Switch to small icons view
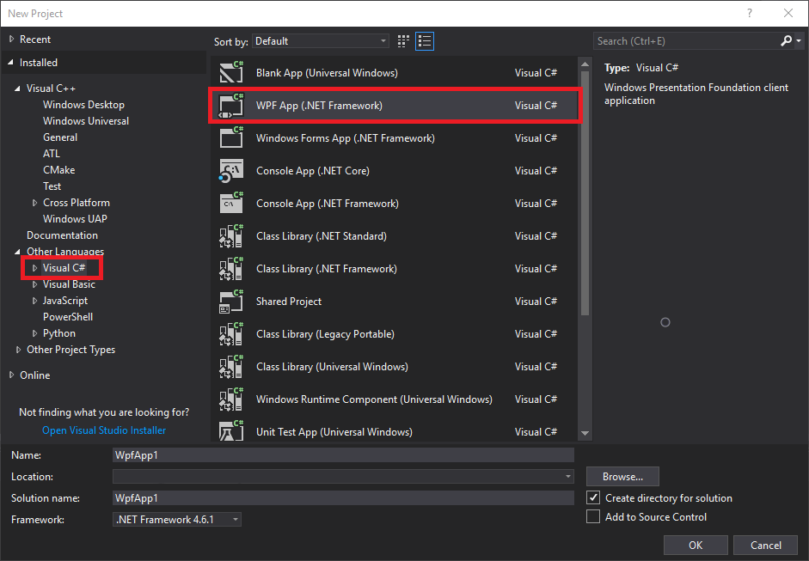Screen dimensions: 809x561 404,41
